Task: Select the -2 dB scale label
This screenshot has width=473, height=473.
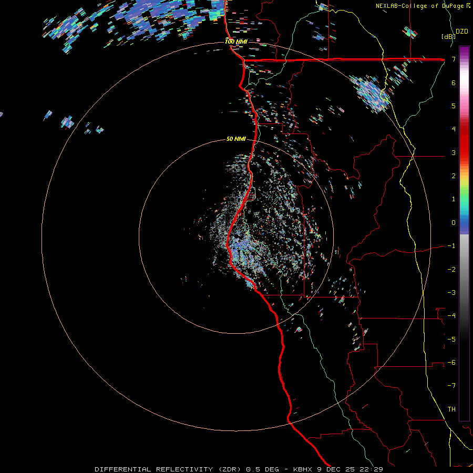Action: pos(451,270)
